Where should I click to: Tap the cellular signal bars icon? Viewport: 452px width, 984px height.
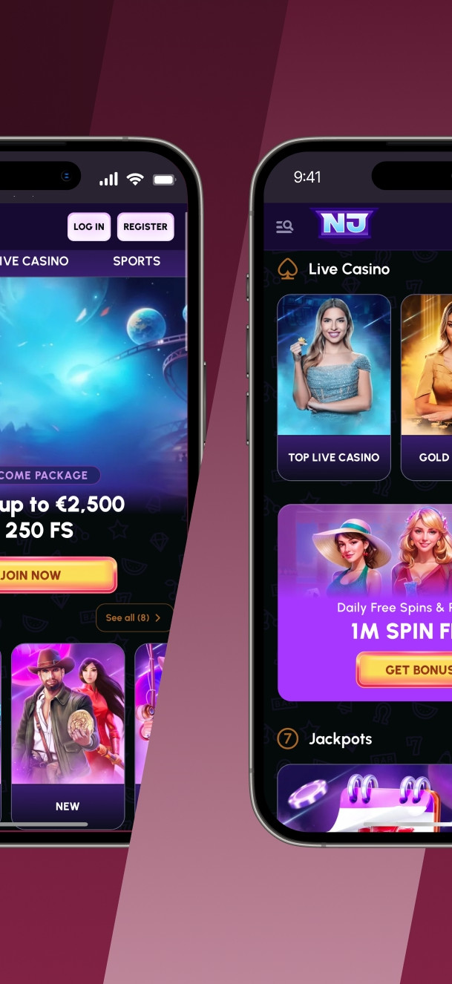109,179
